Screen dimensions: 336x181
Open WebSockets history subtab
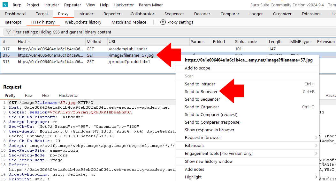pos(83,22)
